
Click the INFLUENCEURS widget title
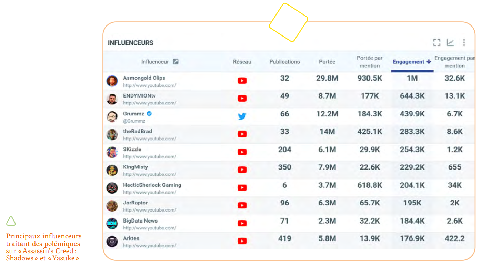point(130,43)
